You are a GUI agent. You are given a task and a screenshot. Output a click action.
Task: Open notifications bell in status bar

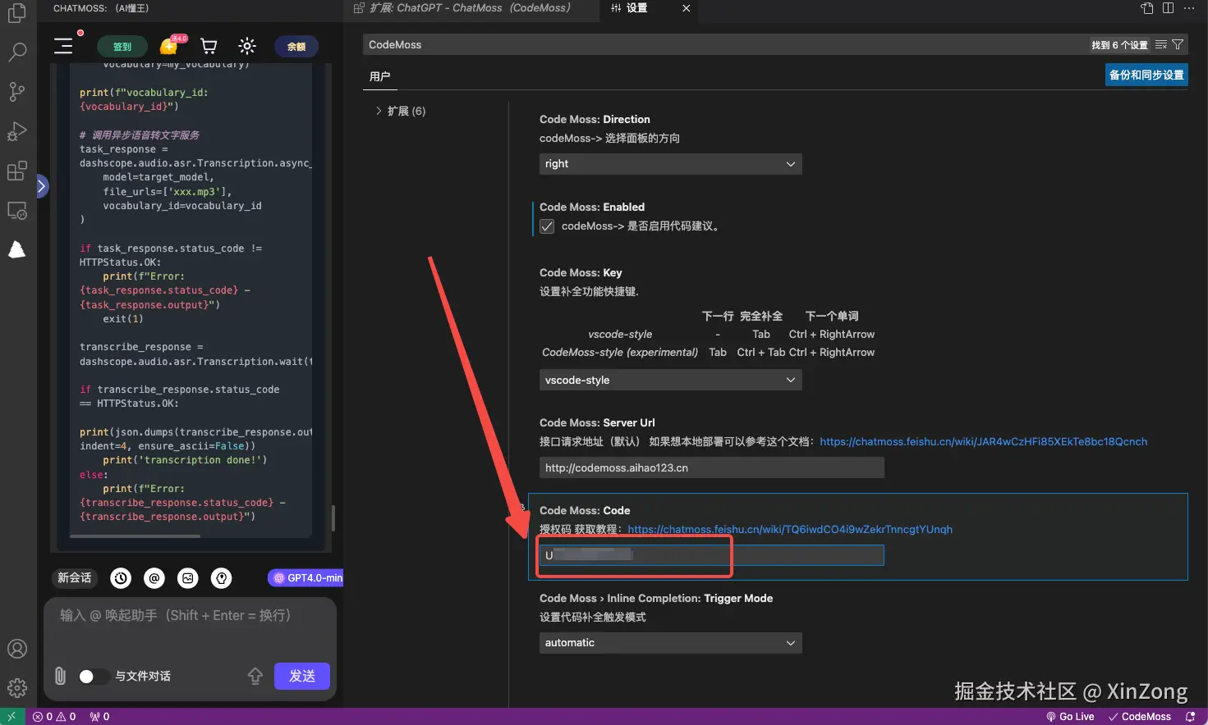pos(1190,717)
